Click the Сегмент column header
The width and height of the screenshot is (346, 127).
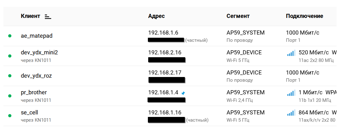[x=238, y=16]
